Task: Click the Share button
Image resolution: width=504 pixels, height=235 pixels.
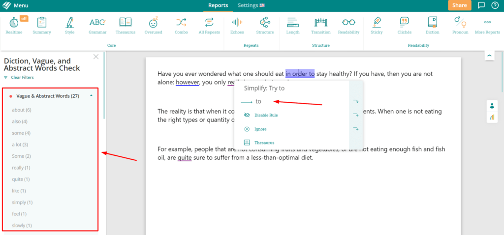Action: point(460,5)
